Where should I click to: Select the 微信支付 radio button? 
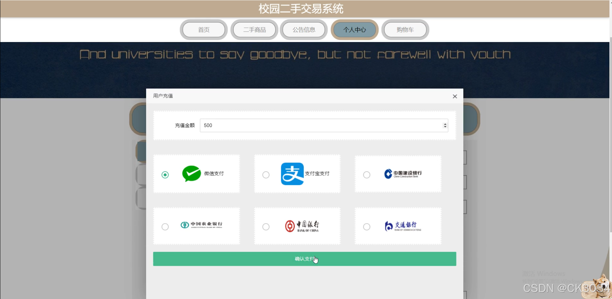pyautogui.click(x=165, y=175)
